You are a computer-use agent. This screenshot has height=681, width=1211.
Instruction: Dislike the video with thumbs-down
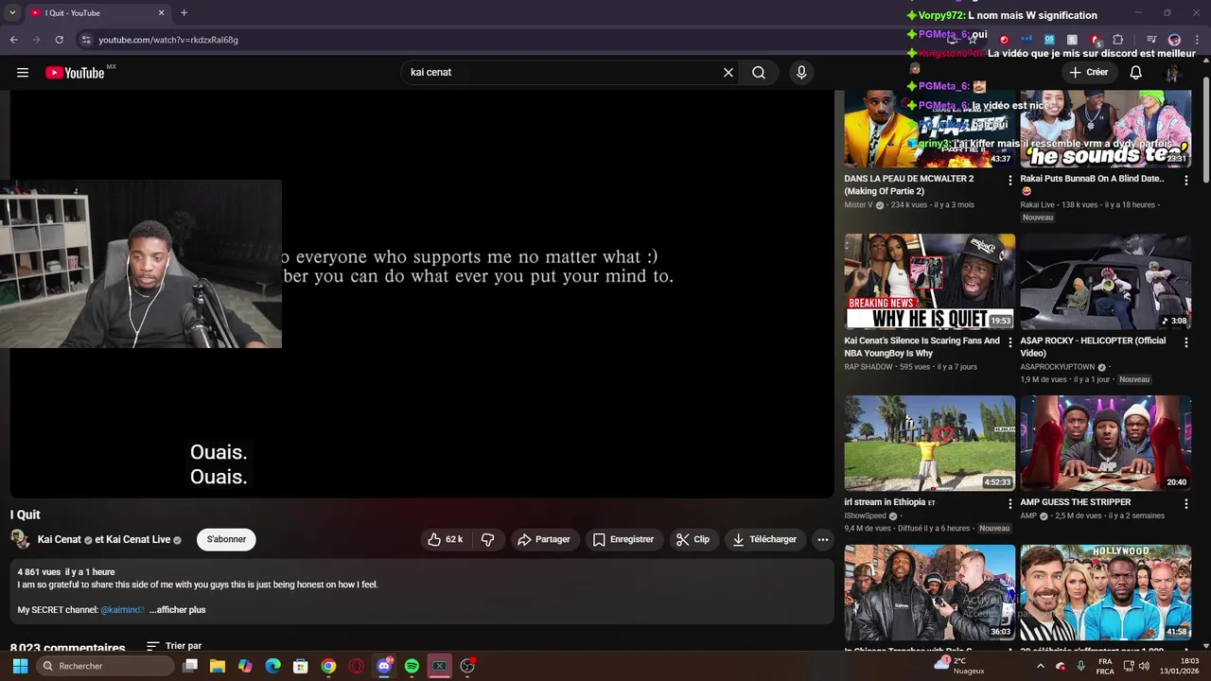(x=488, y=539)
